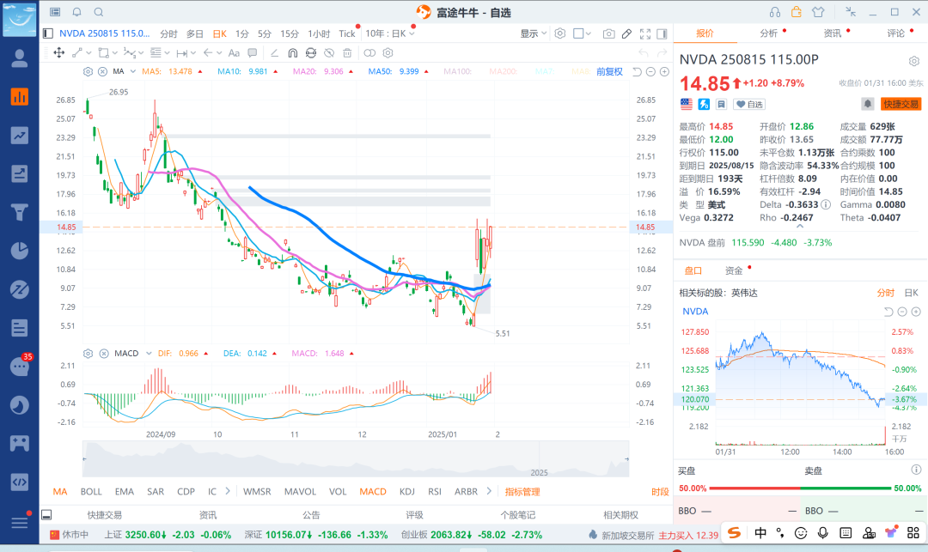Activate the magnet snap tool
The height and width of the screenshot is (552, 928).
292,52
